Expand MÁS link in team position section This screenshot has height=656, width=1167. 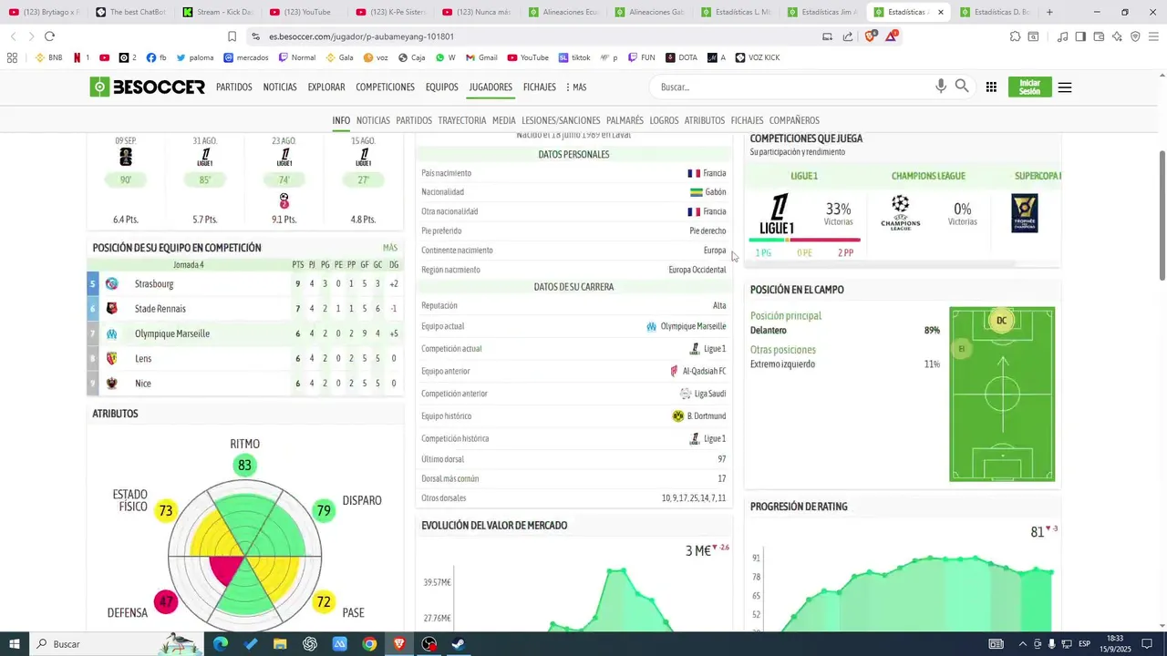click(x=390, y=248)
